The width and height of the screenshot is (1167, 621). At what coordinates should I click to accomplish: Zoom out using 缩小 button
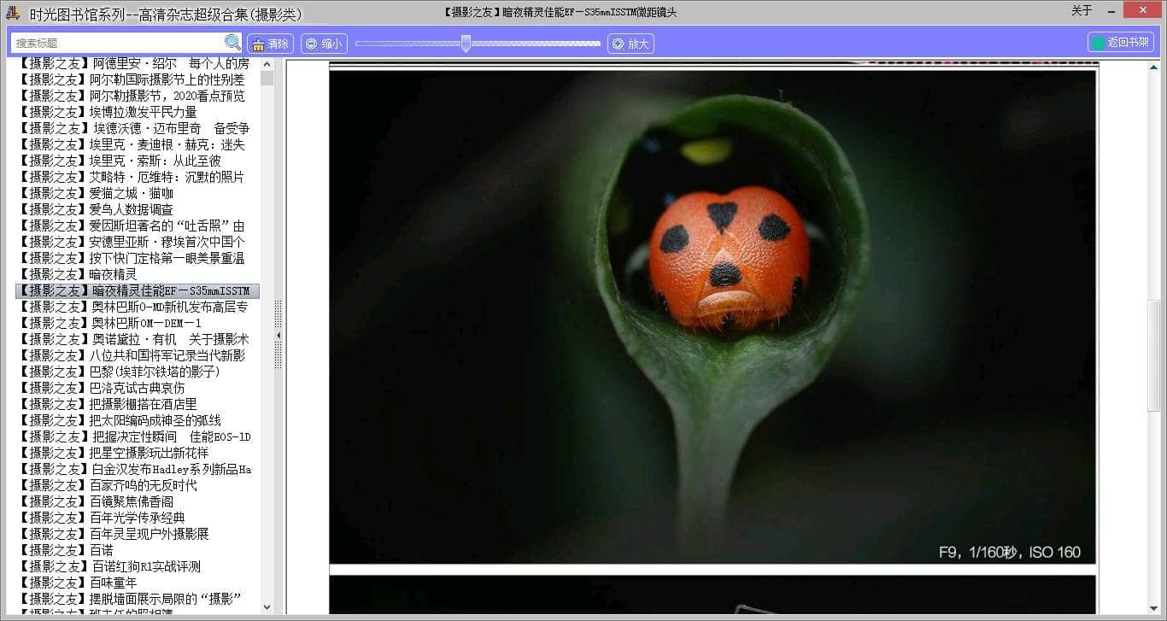(323, 44)
